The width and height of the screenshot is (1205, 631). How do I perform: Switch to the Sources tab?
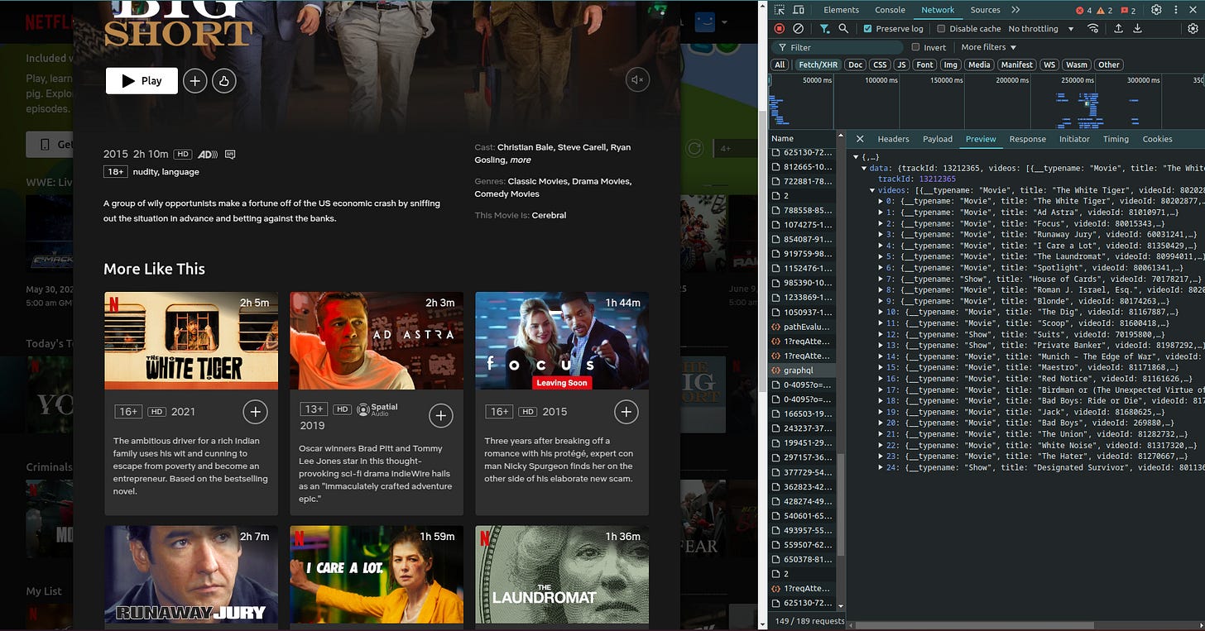(x=985, y=10)
